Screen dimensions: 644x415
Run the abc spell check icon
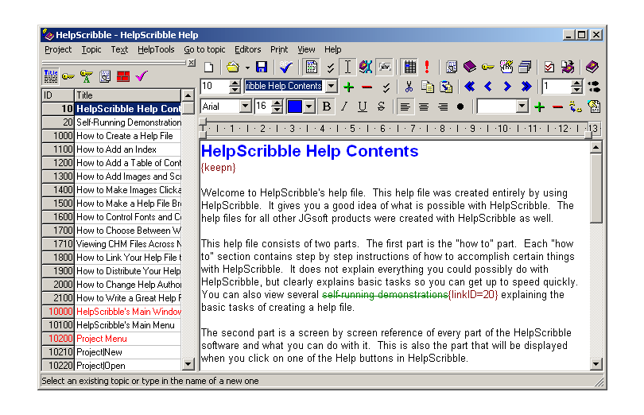pyautogui.click(x=286, y=67)
